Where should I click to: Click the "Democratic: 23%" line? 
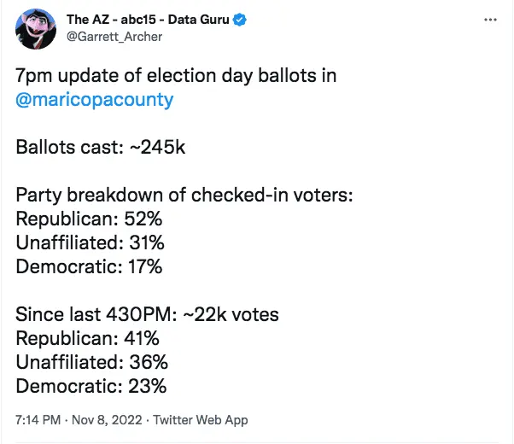(x=91, y=386)
